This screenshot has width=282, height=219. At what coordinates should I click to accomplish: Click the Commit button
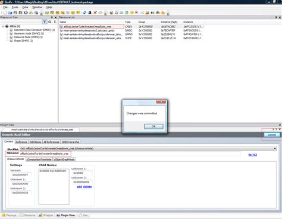pos(272,134)
